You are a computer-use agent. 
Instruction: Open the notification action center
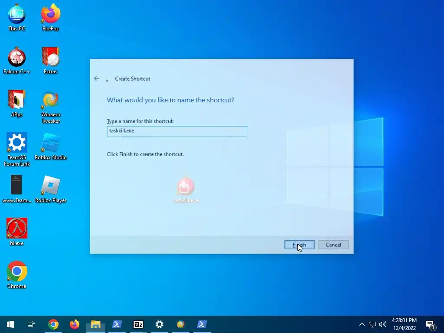(430, 325)
